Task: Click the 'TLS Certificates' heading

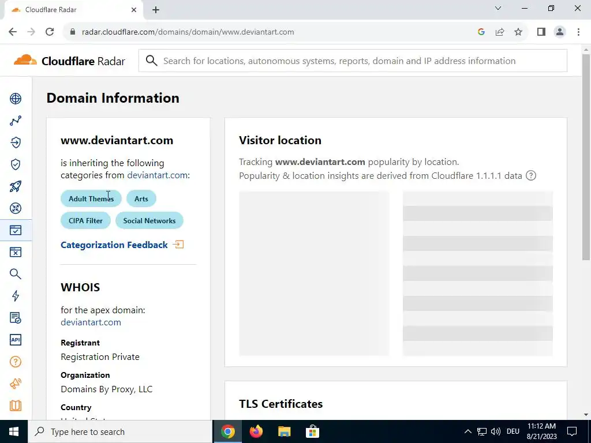Action: pos(281,404)
